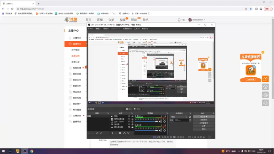
Task: Click 退出 to exit OBS
Action: (x=203, y=129)
